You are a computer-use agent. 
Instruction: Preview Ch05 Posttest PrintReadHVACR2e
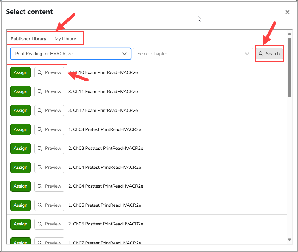[49, 224]
